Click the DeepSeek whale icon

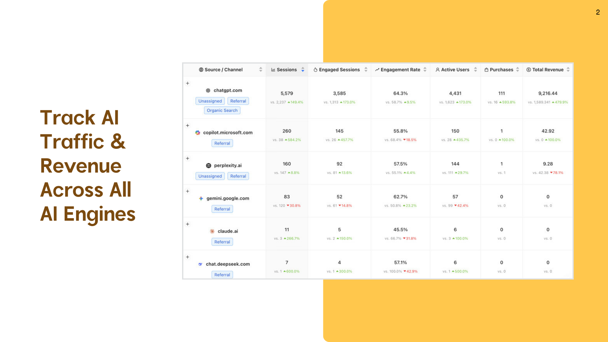point(200,264)
